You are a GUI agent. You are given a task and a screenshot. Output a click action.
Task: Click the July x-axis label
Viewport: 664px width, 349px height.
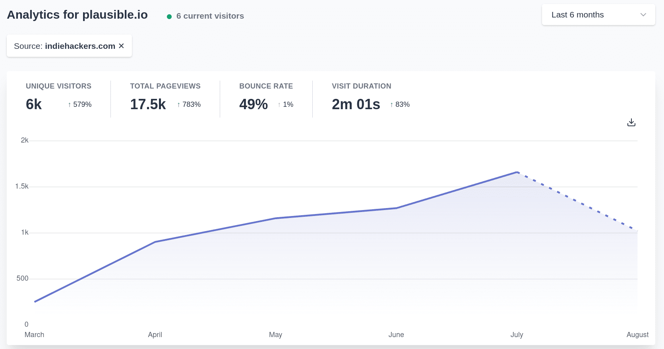517,335
